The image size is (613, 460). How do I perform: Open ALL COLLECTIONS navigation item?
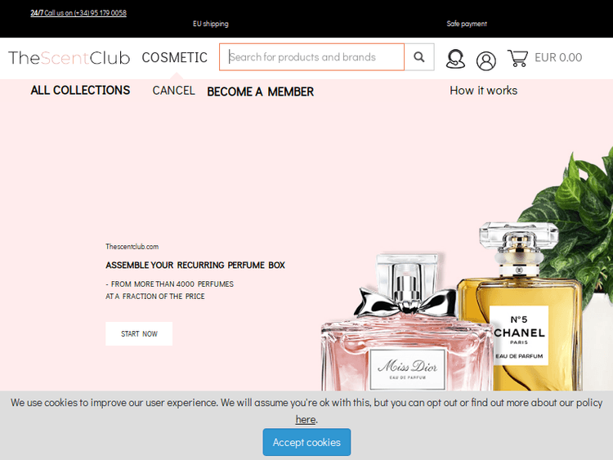[80, 90]
